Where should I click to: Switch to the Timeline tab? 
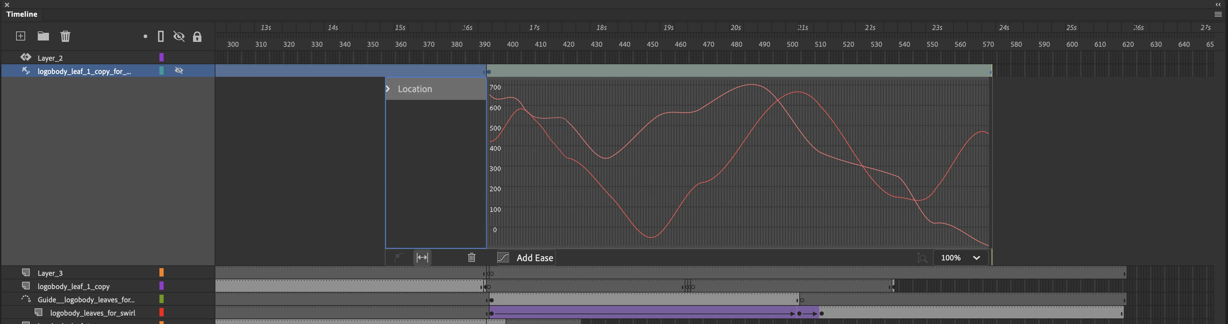click(22, 14)
